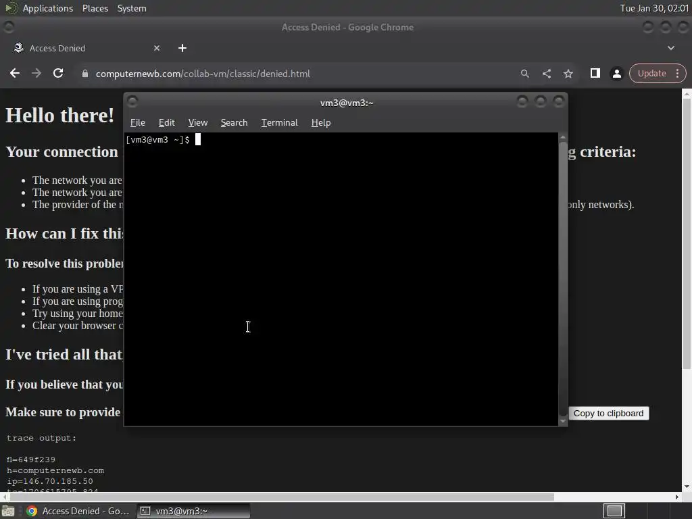This screenshot has height=519, width=692.
Task: Click the Chrome forward arrow
Action: coord(36,73)
